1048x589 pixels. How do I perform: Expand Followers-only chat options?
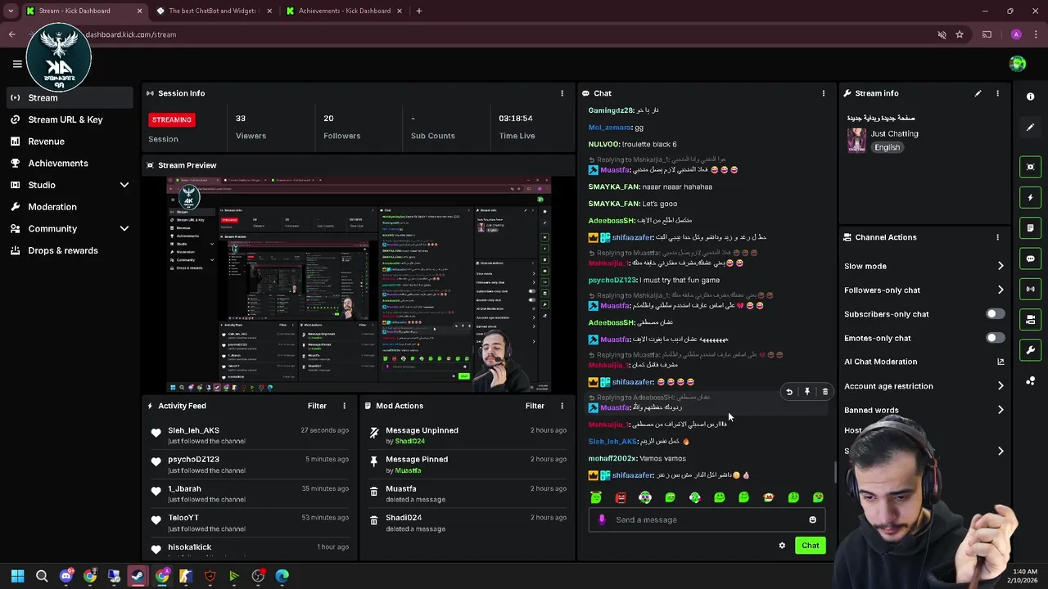[1001, 290]
